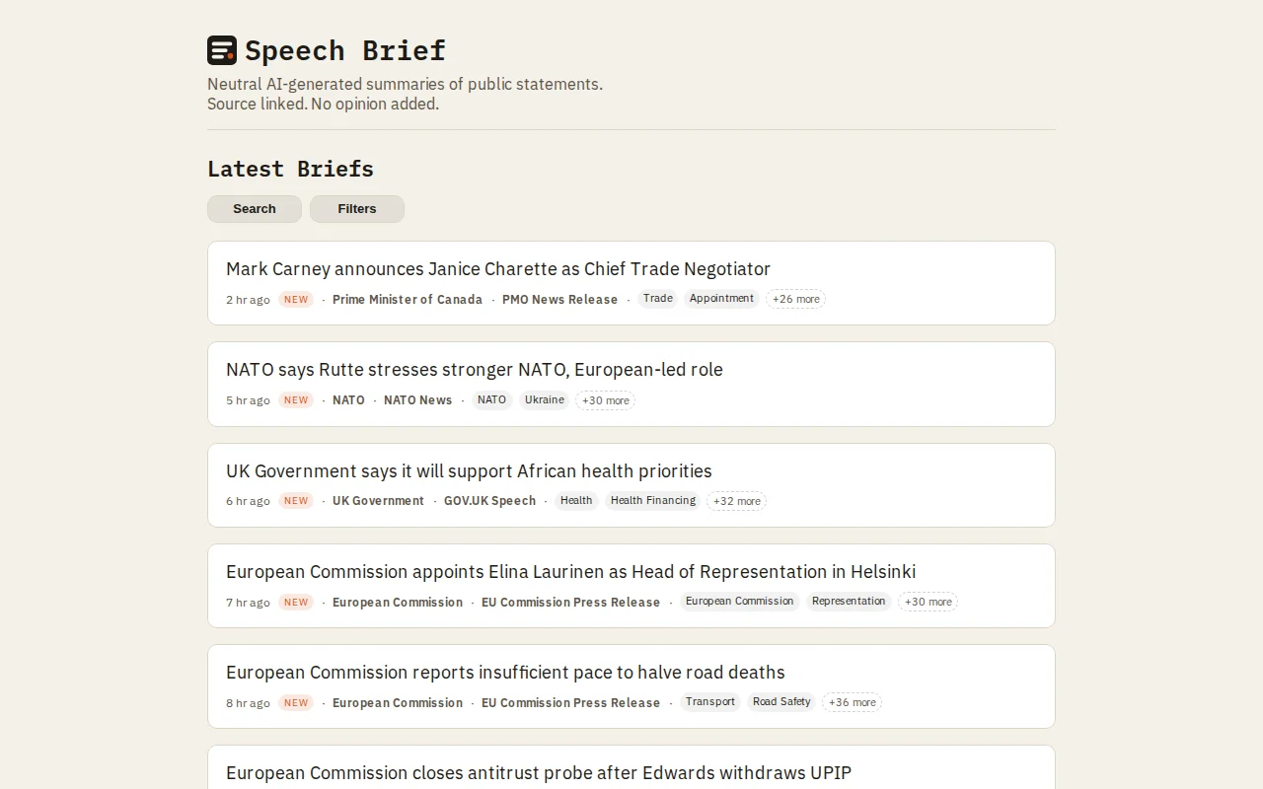Open the UK African health priorities brief

[469, 470]
